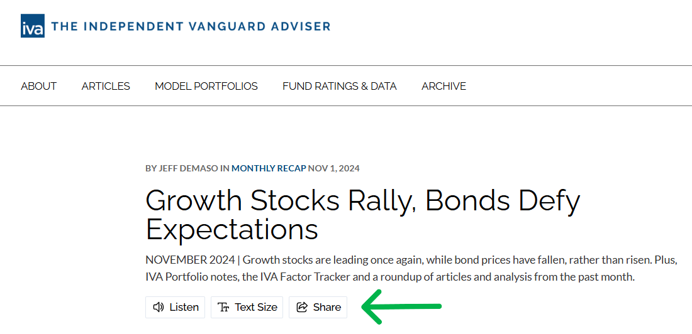Click the Share button label

tap(327, 307)
